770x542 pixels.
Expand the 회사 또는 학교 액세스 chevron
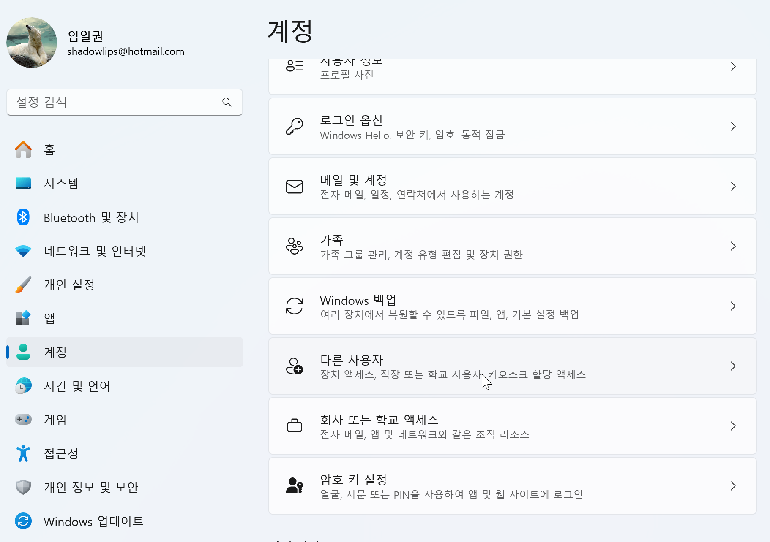(733, 426)
